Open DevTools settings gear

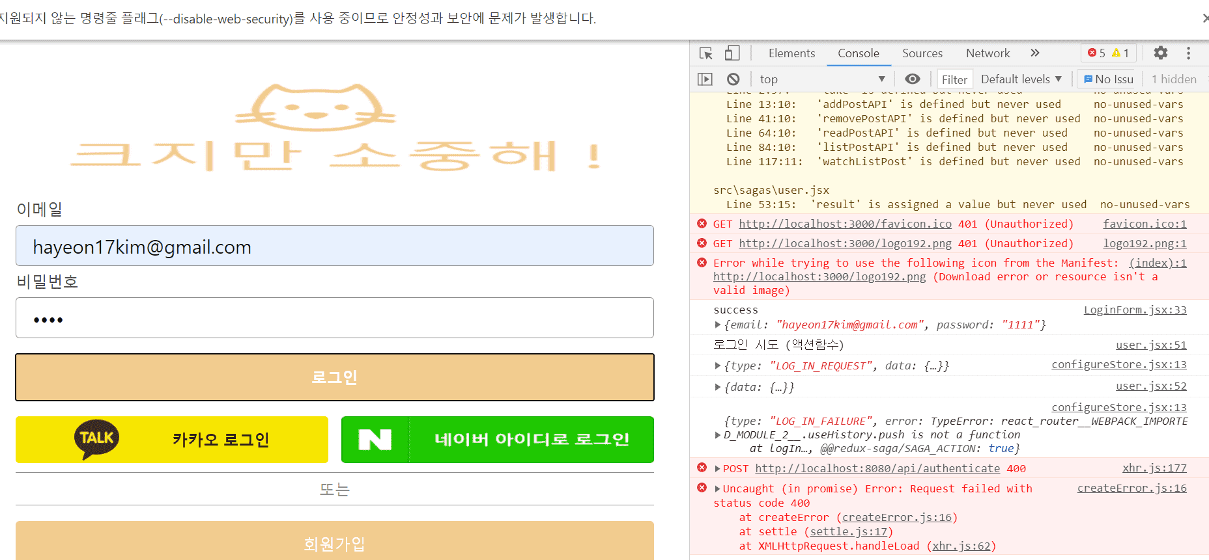[x=1161, y=53]
